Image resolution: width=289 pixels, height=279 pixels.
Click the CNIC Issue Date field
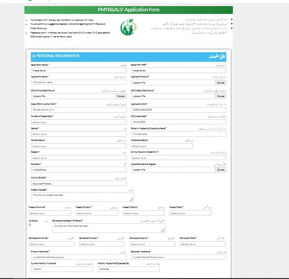click(178, 122)
